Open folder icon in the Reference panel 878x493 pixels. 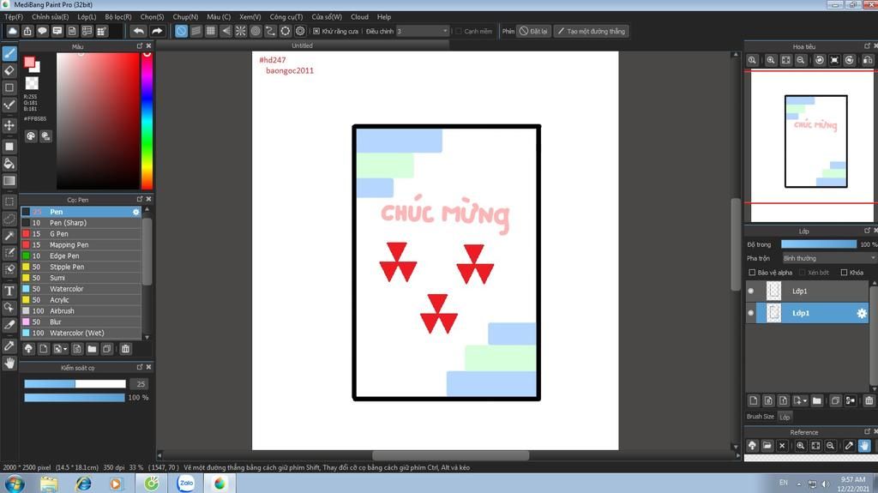(767, 445)
